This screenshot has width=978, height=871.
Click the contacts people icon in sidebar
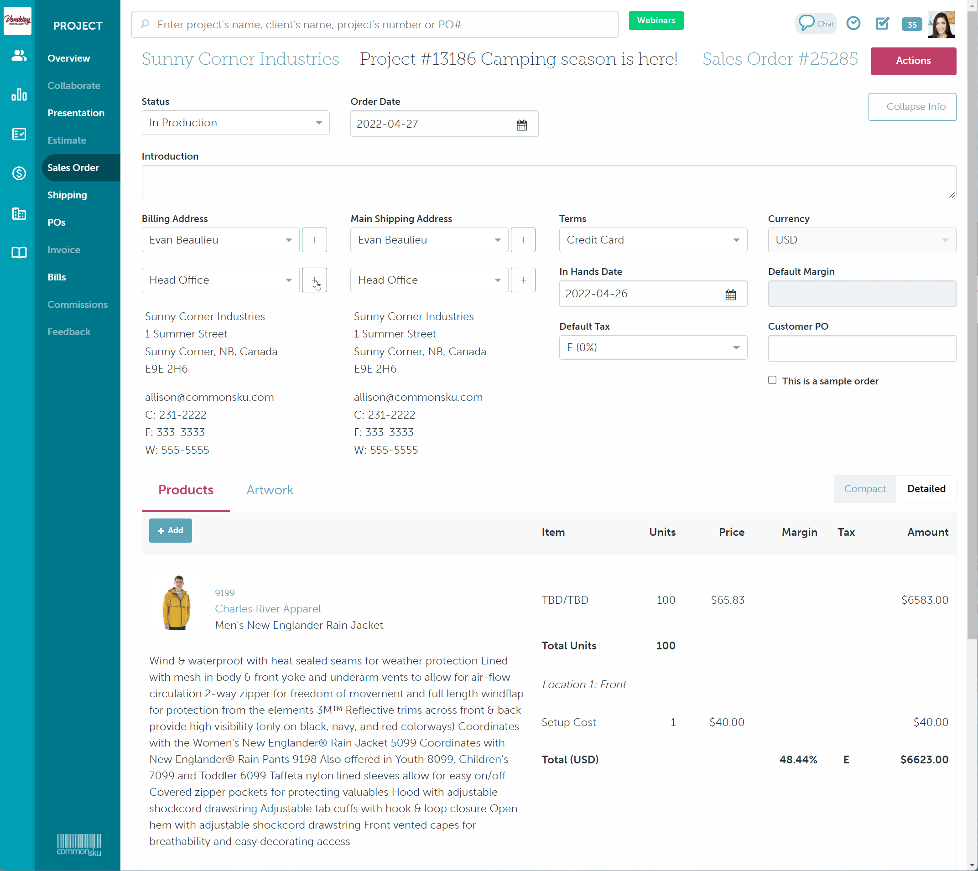pyautogui.click(x=19, y=56)
